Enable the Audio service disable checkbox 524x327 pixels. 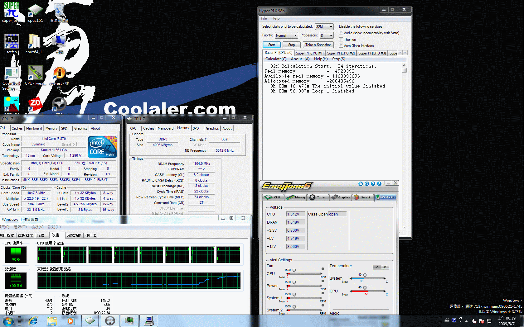click(x=341, y=33)
